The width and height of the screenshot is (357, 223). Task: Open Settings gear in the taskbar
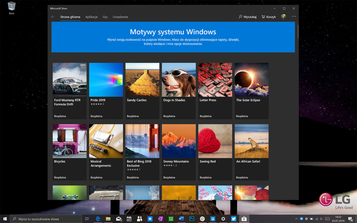pyautogui.click(x=223, y=219)
